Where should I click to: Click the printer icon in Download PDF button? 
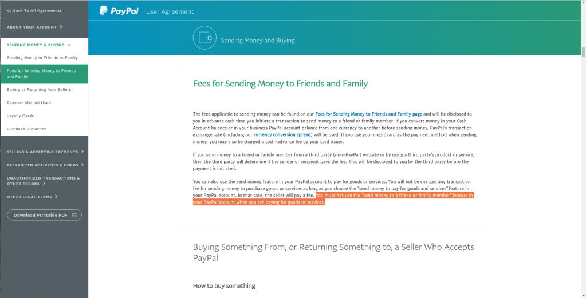click(x=74, y=215)
